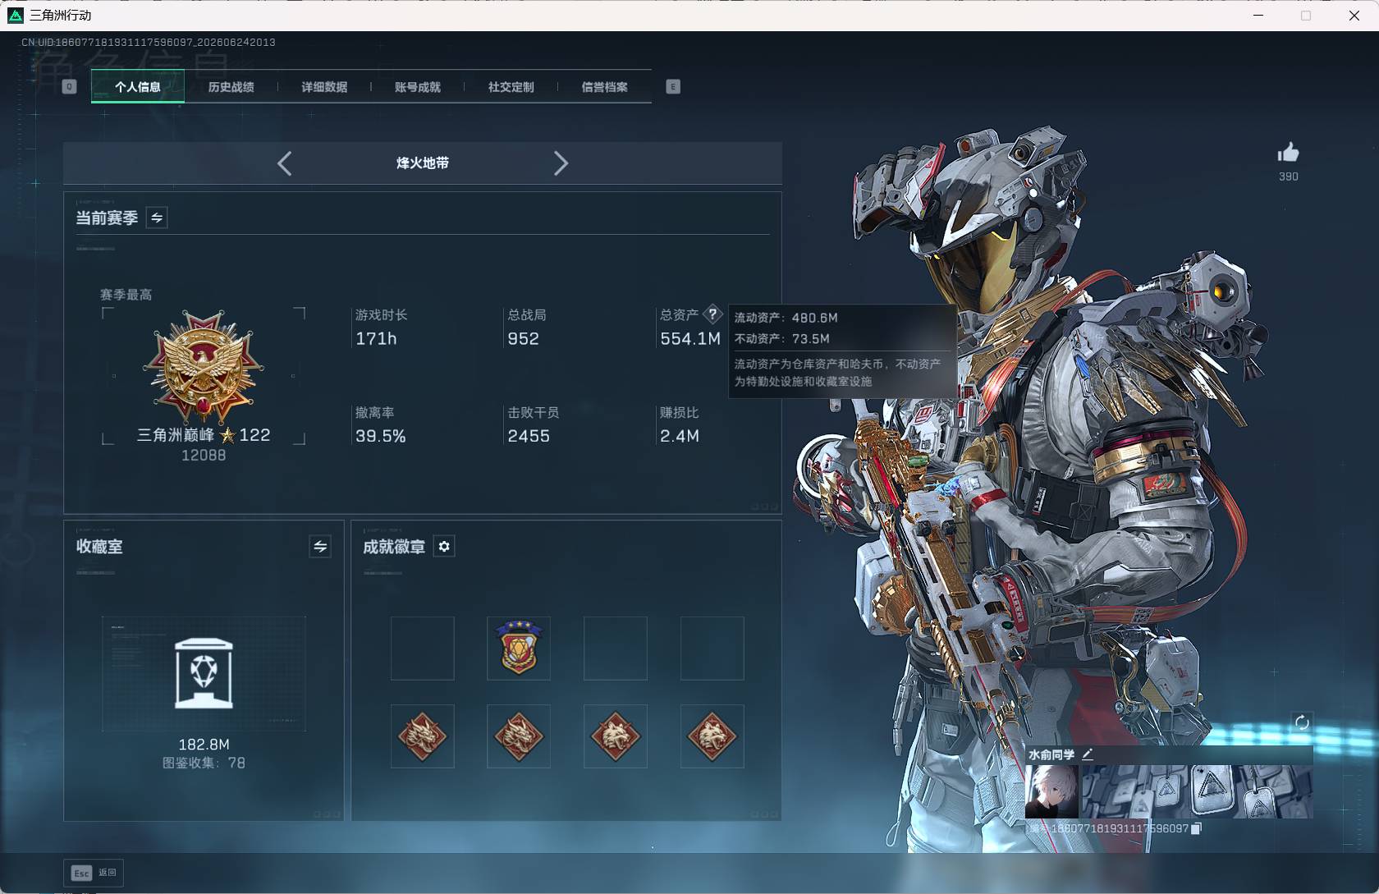Go to previous mode with left chevron
This screenshot has width=1379, height=894.
tap(284, 163)
